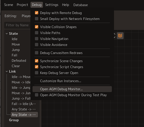Toggle the orange grid snap icon
144x127 pixels.
tap(120, 36)
